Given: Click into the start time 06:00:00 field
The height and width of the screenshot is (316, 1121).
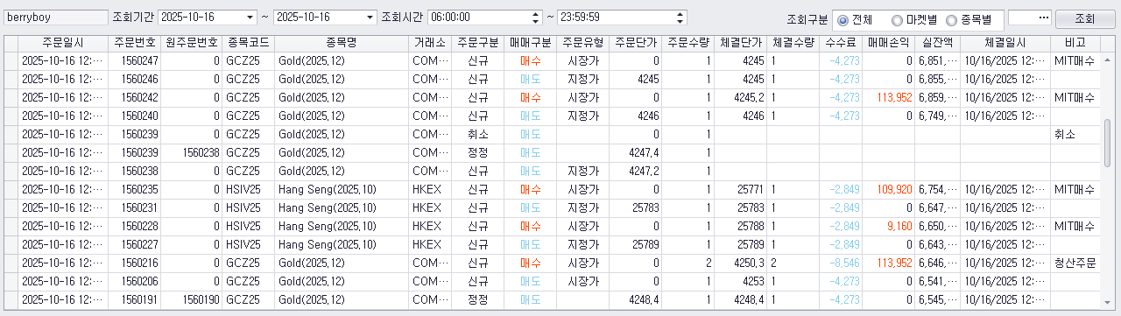Looking at the screenshot, I should tap(478, 18).
